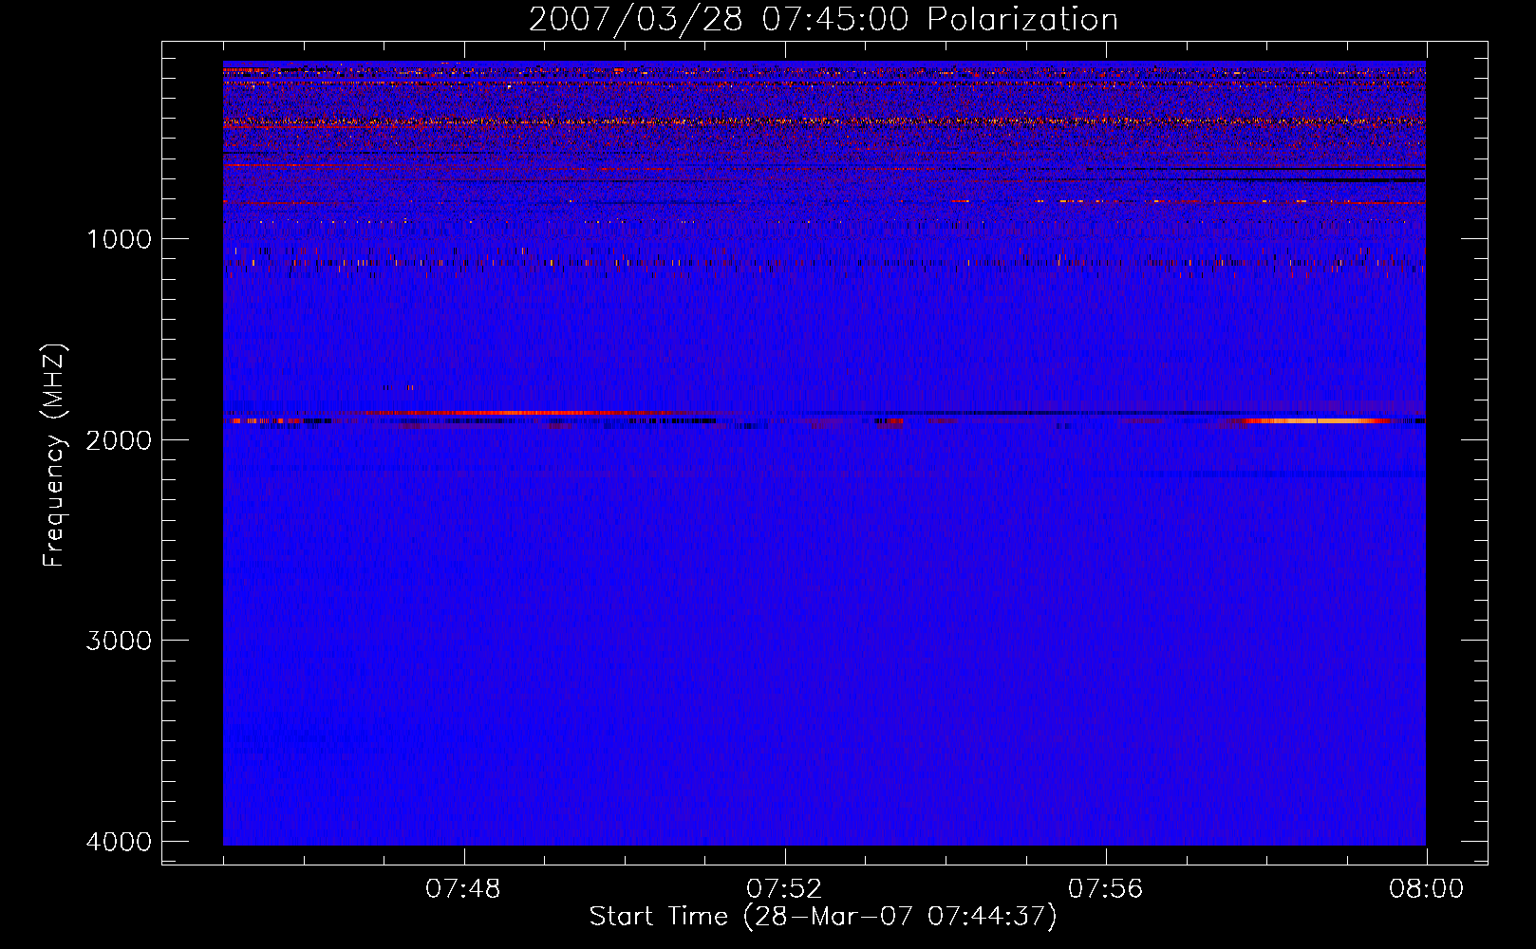Image resolution: width=1536 pixels, height=949 pixels.
Task: Click the 07:52 time tick label
Action: [x=783, y=889]
